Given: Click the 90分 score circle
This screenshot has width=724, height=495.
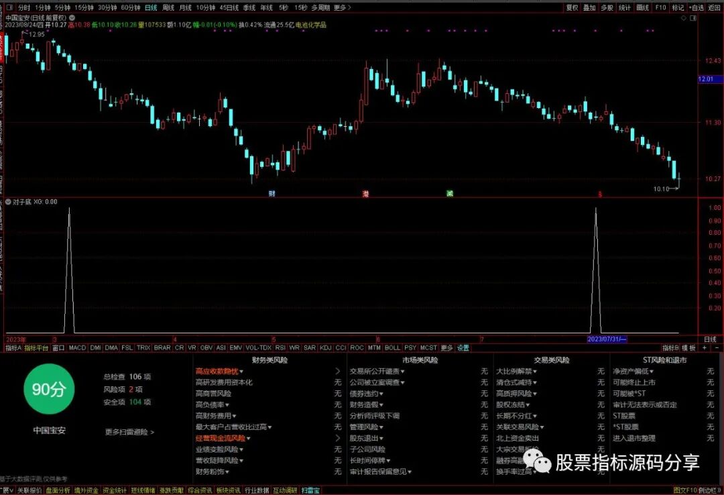Looking at the screenshot, I should tap(49, 389).
